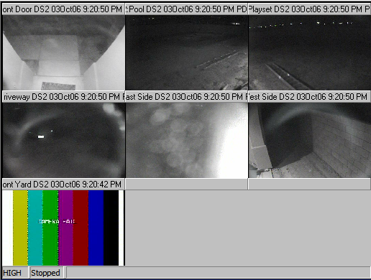This screenshot has width=371, height=280.
Task: Click the empty gray camera area
Action: [x=248, y=228]
